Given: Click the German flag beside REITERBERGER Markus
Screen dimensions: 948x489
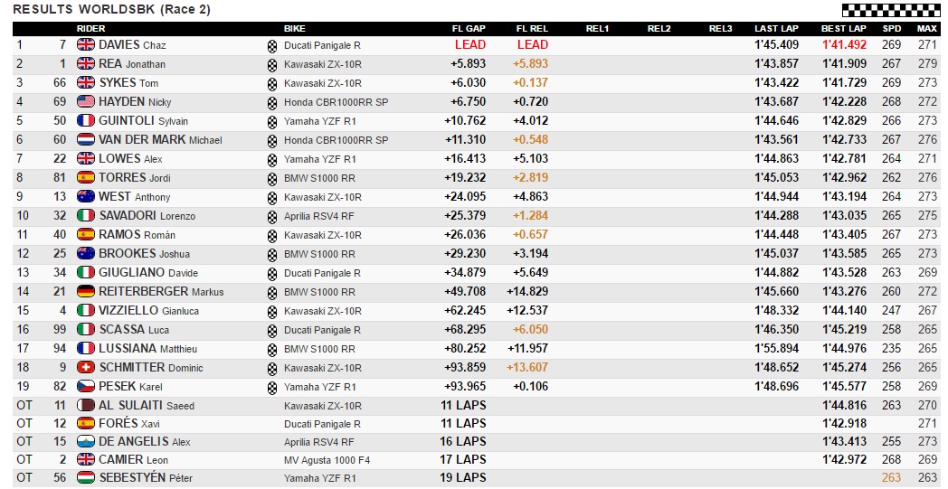Looking at the screenshot, I should click(x=86, y=292).
